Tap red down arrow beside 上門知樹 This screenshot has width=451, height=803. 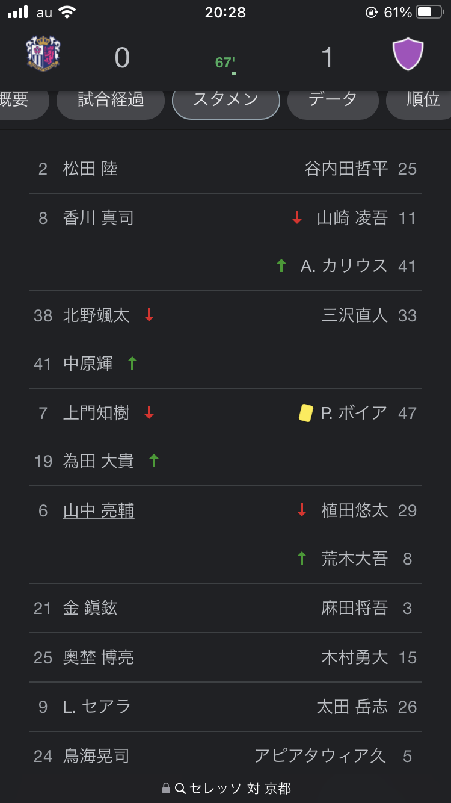click(149, 413)
